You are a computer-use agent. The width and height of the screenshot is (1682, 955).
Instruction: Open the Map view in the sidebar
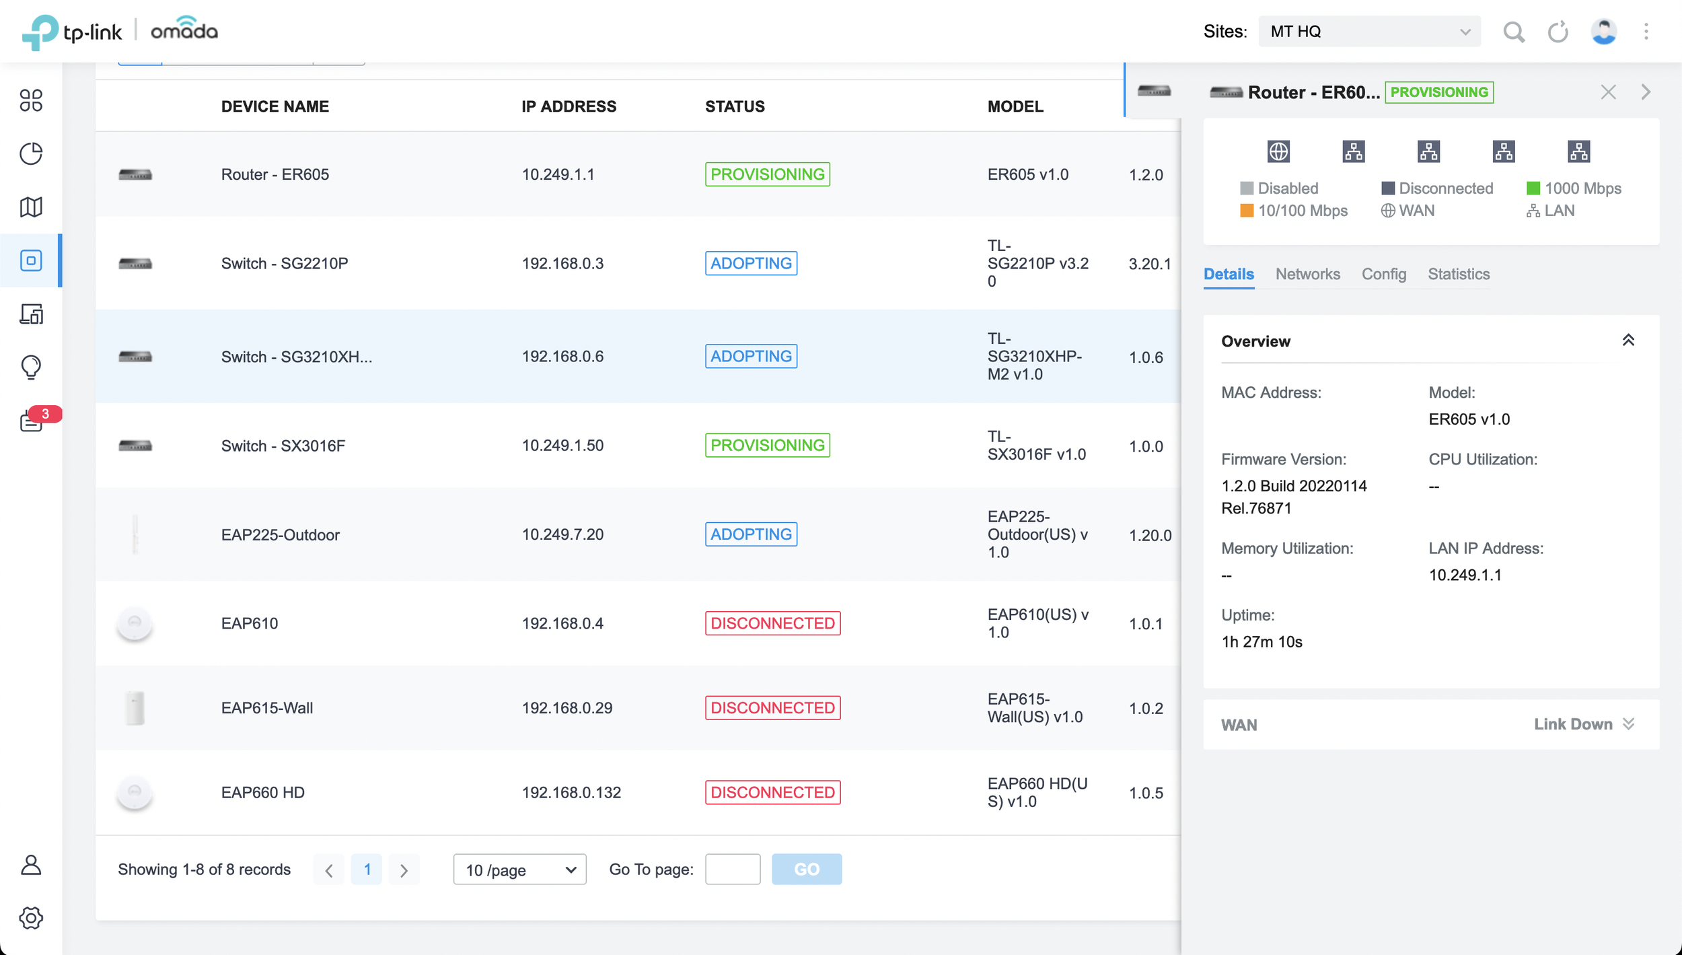coord(31,207)
